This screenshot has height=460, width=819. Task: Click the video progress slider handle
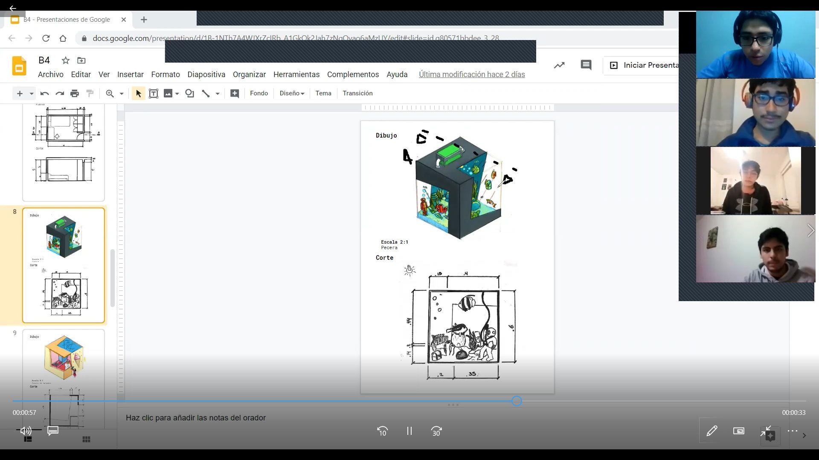517,401
